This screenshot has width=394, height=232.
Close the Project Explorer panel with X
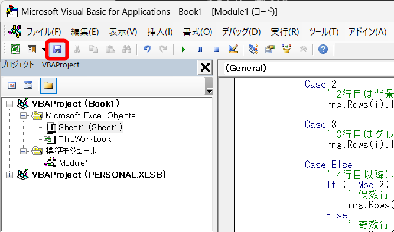[x=205, y=67]
